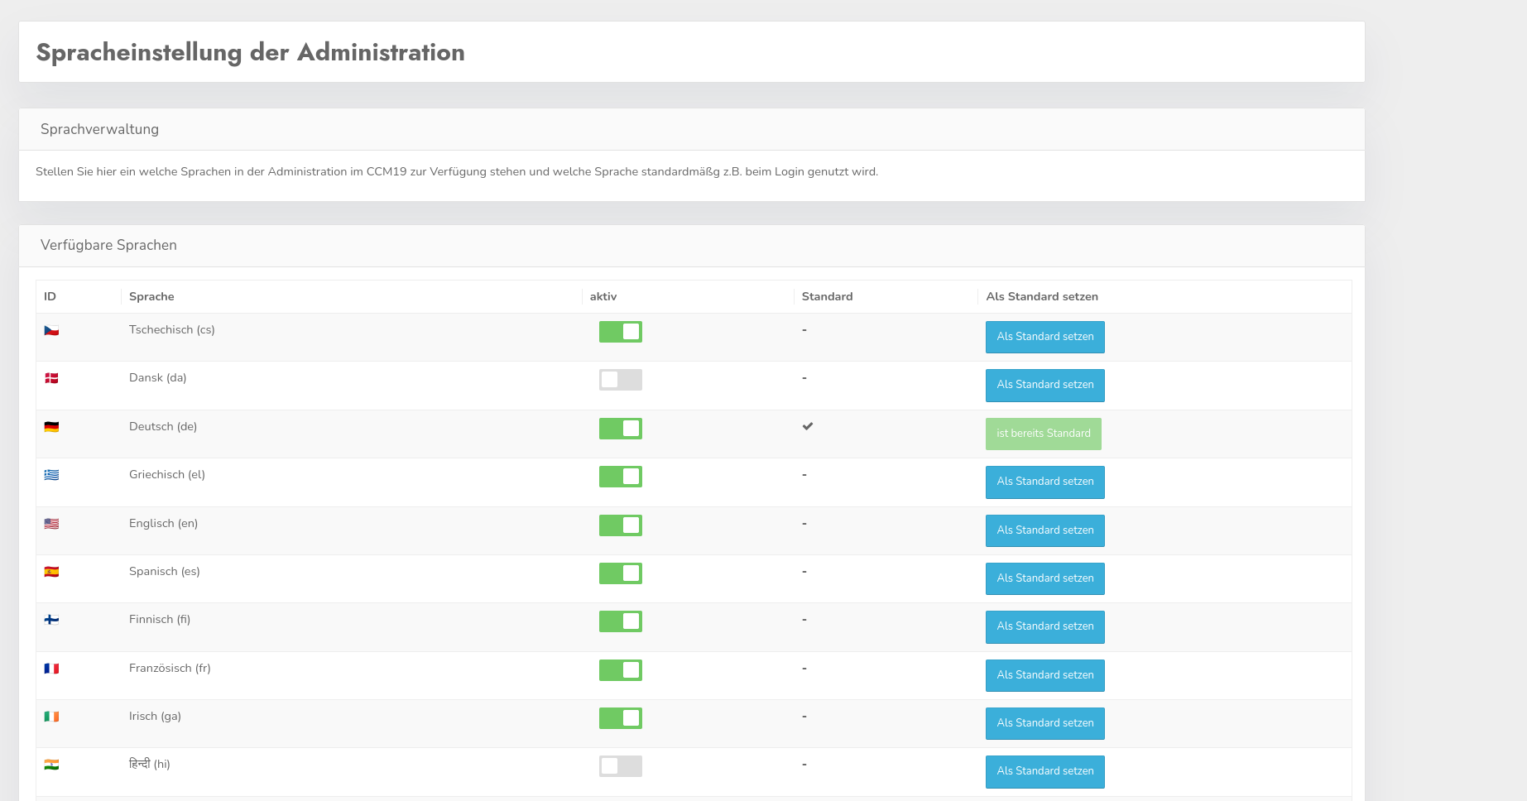
Task: Click the Spanish flag icon
Action: click(x=51, y=572)
